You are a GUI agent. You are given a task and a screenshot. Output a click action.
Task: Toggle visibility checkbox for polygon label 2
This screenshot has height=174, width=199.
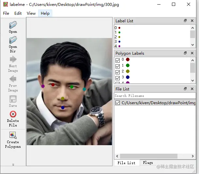118,72
